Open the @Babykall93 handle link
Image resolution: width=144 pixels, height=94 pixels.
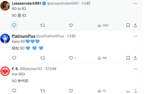31,69
